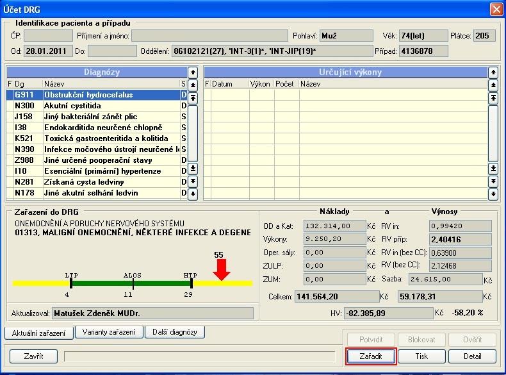
Task: Select row I10 Esenciální (primární) hypertenze
Action: click(x=97, y=171)
